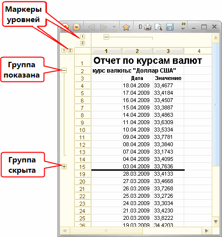This screenshot has width=222, height=237.
Task: Click vertical scrollbar down arrow
Action: (x=216, y=222)
